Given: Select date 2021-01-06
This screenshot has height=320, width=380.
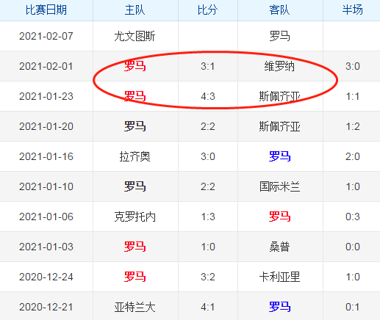Looking at the screenshot, I should point(46,217).
